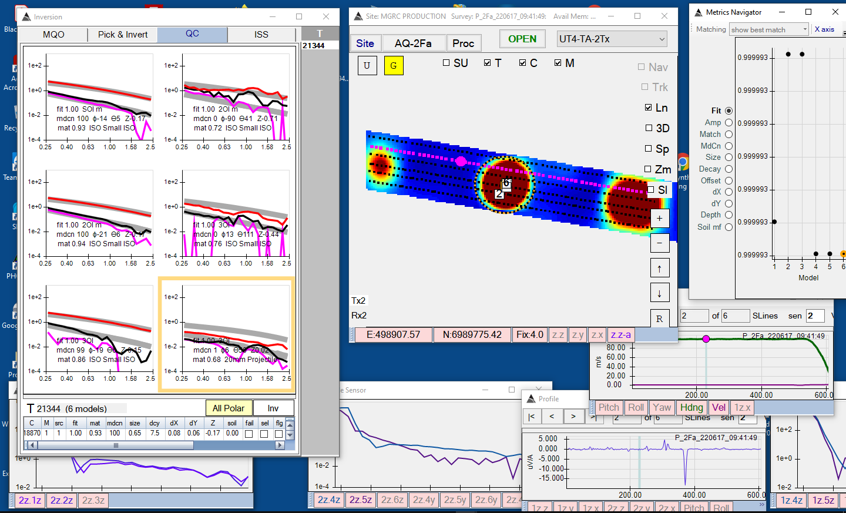Expand the >> overflow on the bottom profile toolbar
This screenshot has height=513, width=846.
tap(761, 504)
